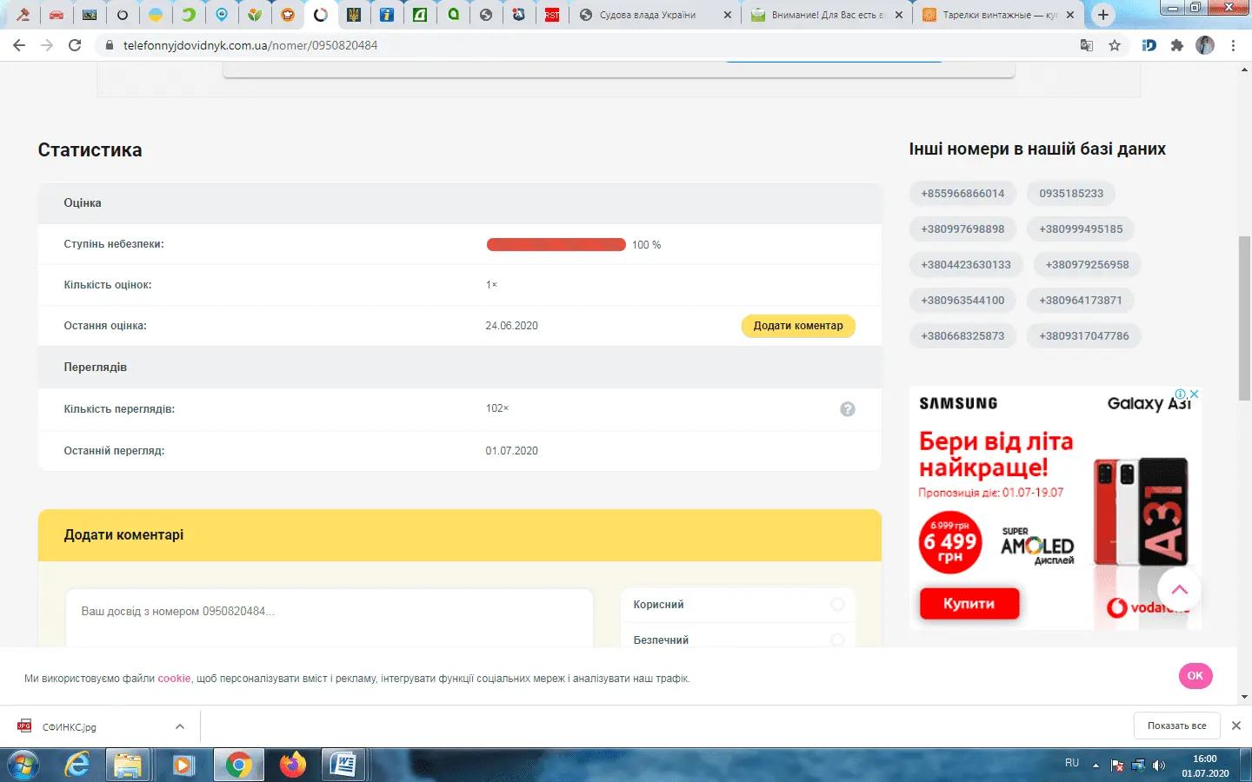1252x782 pixels.
Task: Click the Chrome profile avatar
Action: pos(1205,44)
